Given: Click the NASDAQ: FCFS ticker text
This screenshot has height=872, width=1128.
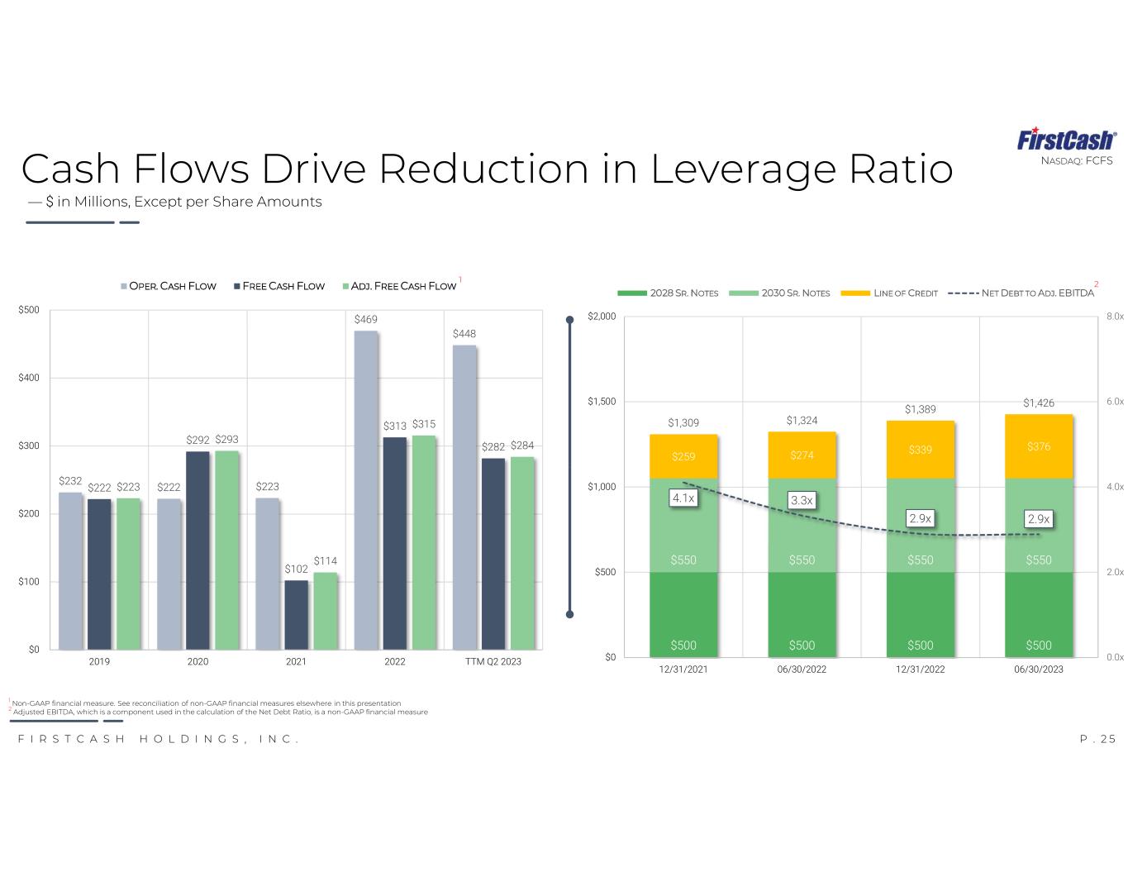Looking at the screenshot, I should tap(1076, 160).
